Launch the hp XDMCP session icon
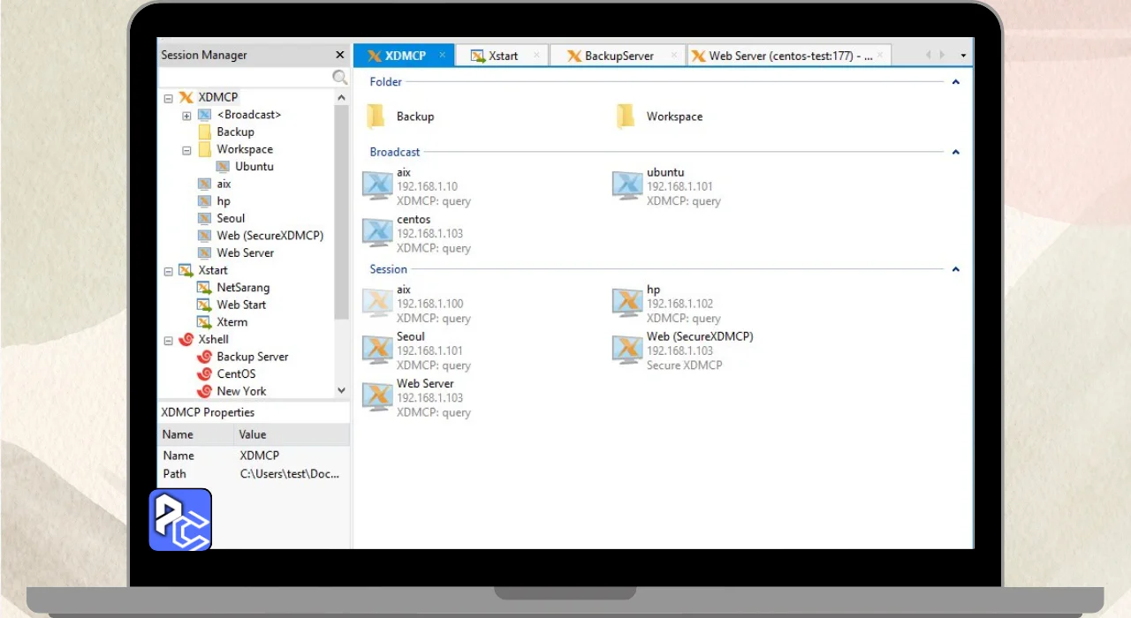The height and width of the screenshot is (618, 1131). click(627, 303)
